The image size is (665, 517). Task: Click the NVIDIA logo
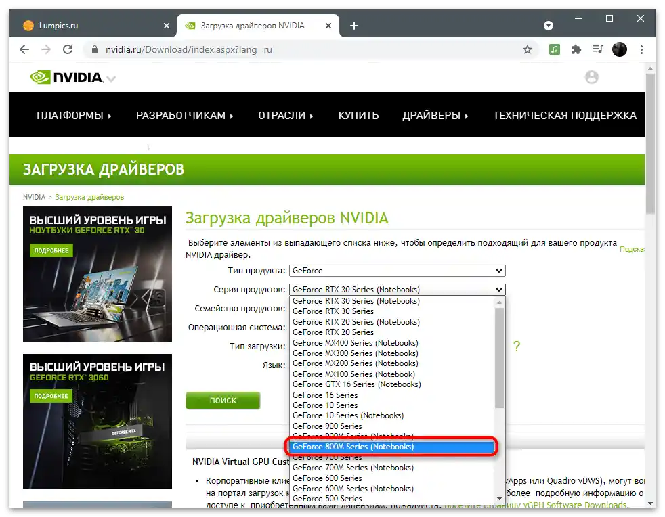[66, 77]
